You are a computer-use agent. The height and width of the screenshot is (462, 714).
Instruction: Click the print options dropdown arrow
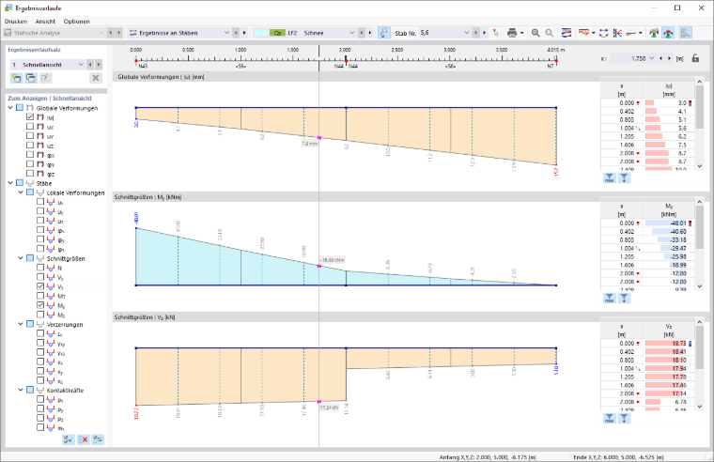(x=521, y=33)
